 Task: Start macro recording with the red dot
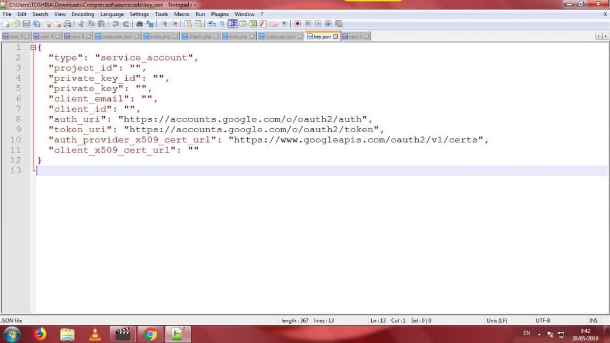[298, 24]
